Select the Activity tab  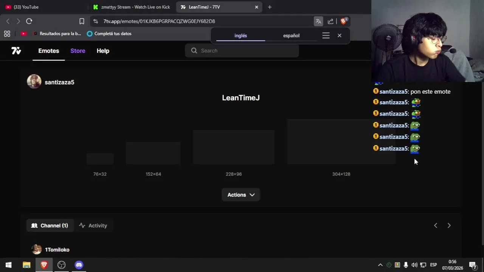coord(93,226)
